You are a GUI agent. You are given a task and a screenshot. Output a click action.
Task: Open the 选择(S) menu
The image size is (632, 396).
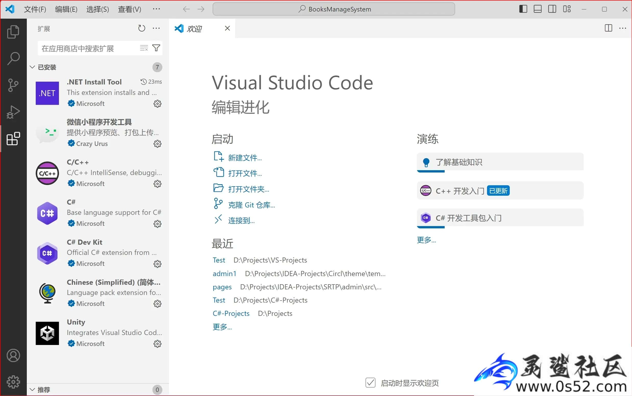[x=98, y=9]
